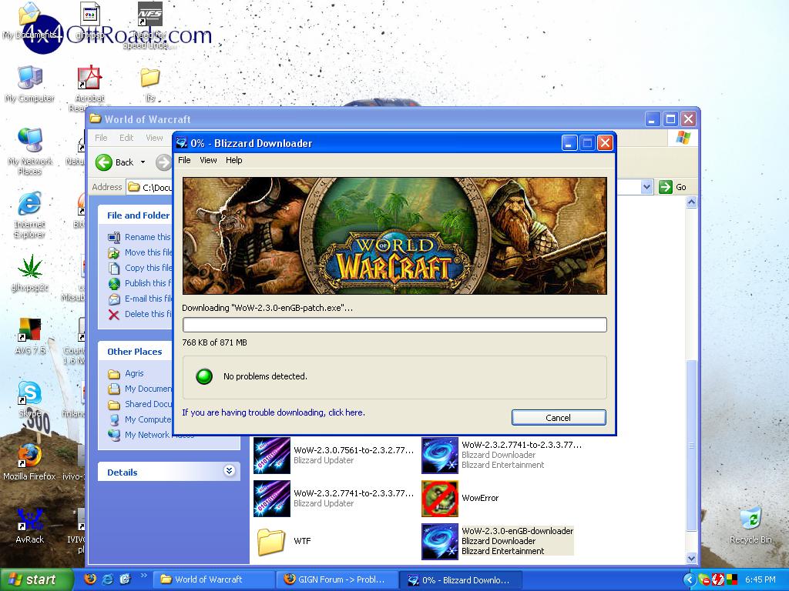
Task: Click the 'having trouble downloading' link
Action: tap(273, 412)
